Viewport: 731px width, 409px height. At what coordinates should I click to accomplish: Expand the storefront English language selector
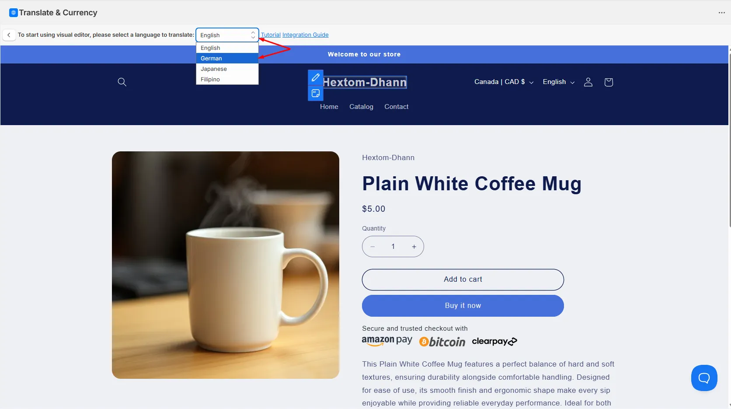558,82
